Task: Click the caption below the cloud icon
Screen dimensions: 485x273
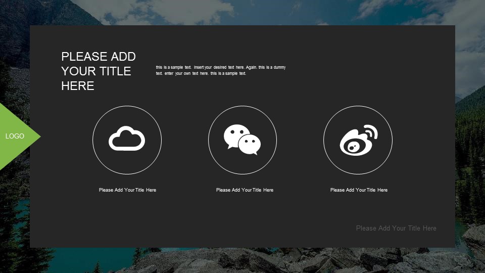Action: coord(127,190)
